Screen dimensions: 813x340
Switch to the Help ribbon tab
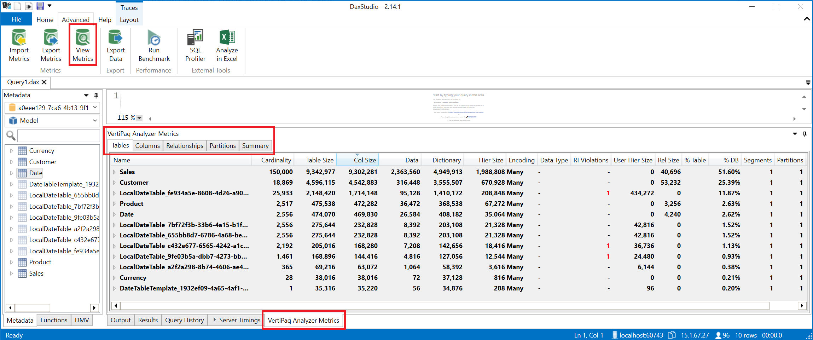(x=105, y=19)
